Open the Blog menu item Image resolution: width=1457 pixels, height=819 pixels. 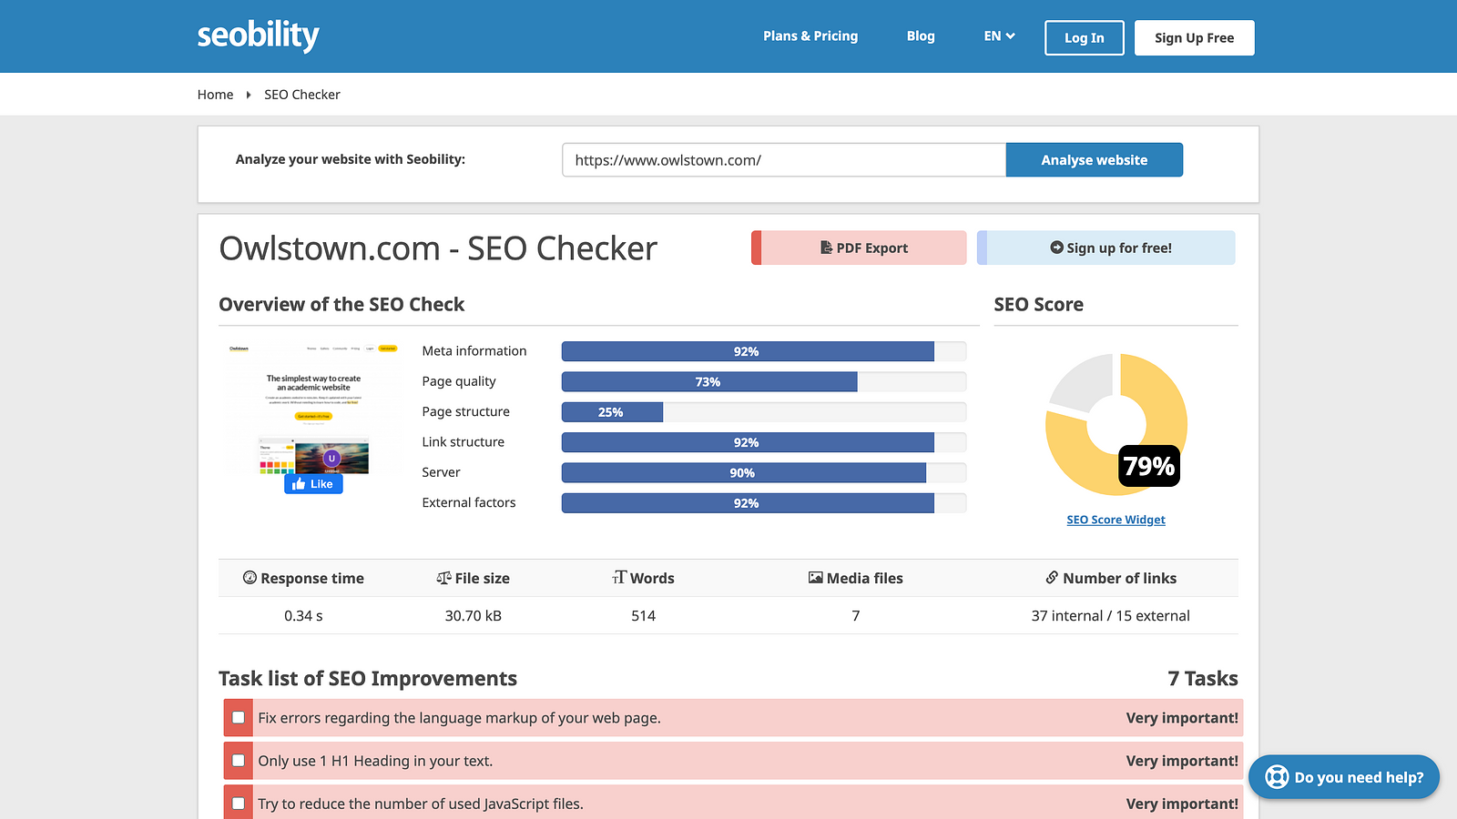click(921, 36)
